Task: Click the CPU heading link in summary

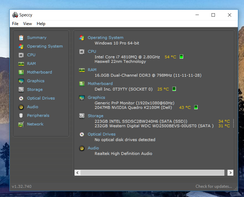Action: tap(92, 52)
